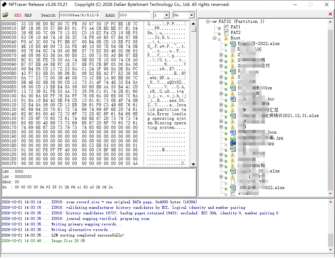The image size is (335, 259).
Task: Expand the folder ending in 汇总
Action: pos(221,110)
